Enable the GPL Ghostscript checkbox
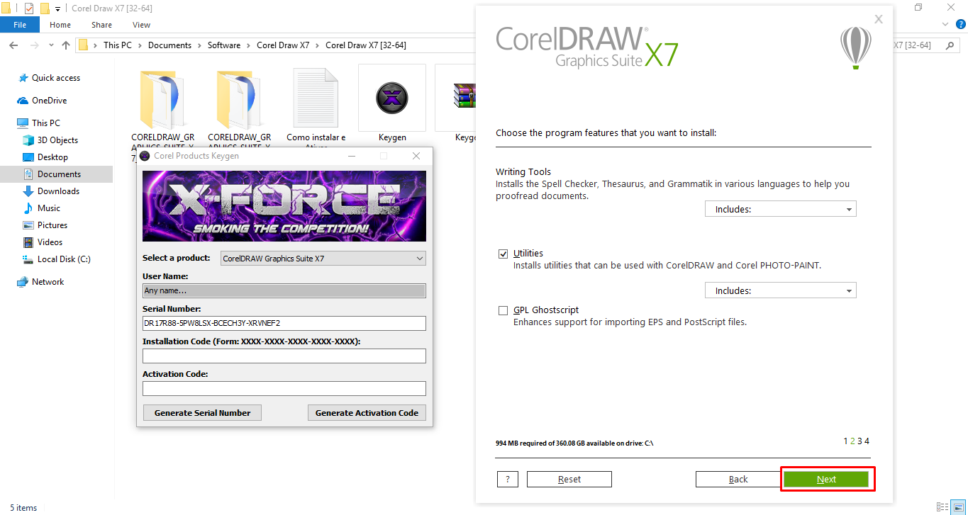 pyautogui.click(x=504, y=310)
